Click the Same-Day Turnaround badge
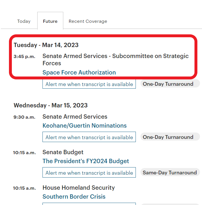202x205 pixels. (170, 172)
